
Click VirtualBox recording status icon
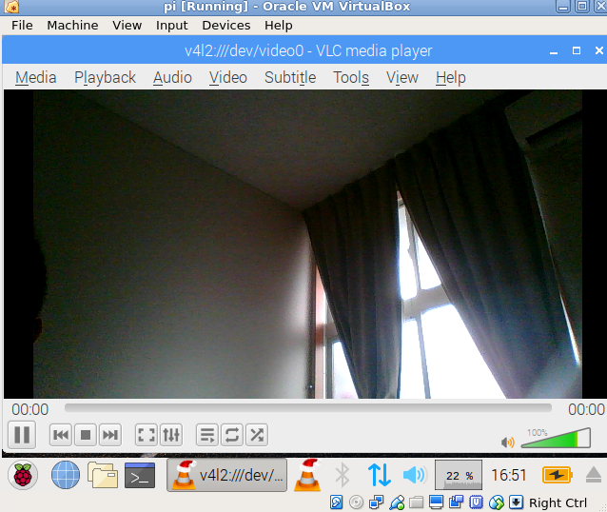pos(456,502)
